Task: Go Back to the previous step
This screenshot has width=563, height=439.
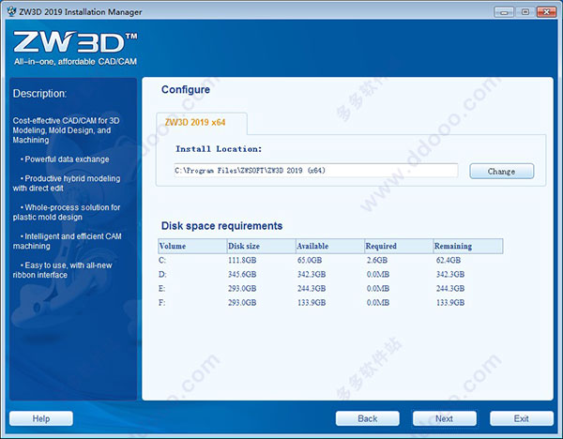Action: pyautogui.click(x=367, y=418)
